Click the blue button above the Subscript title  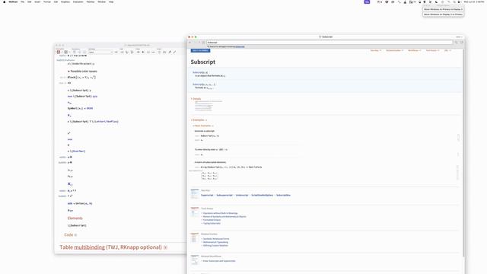200,50
